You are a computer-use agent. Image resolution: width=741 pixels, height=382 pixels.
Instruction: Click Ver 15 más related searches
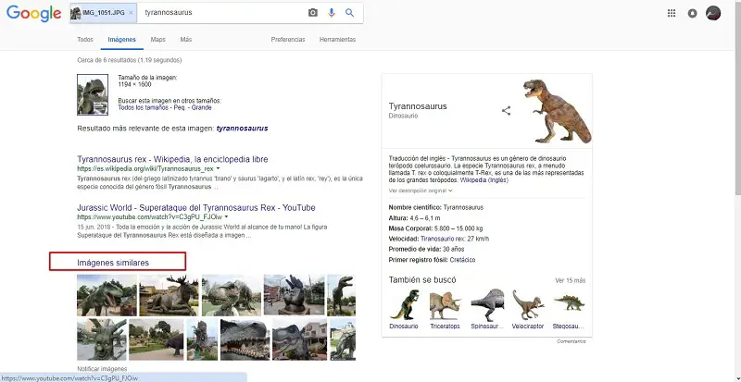[x=570, y=280]
